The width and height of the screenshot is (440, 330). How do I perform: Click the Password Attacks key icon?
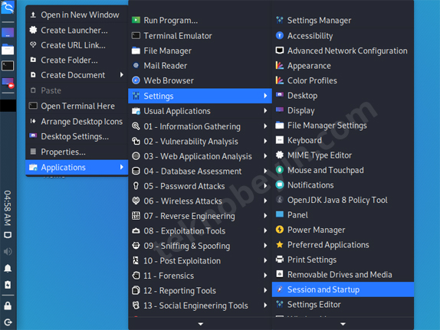pyautogui.click(x=136, y=186)
